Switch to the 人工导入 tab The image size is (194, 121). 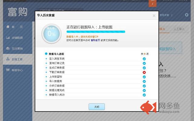[179, 29]
